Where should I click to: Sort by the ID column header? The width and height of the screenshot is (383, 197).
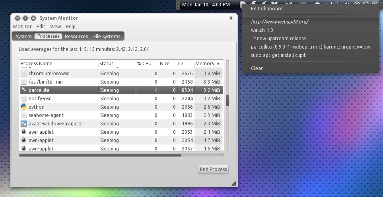(186, 64)
